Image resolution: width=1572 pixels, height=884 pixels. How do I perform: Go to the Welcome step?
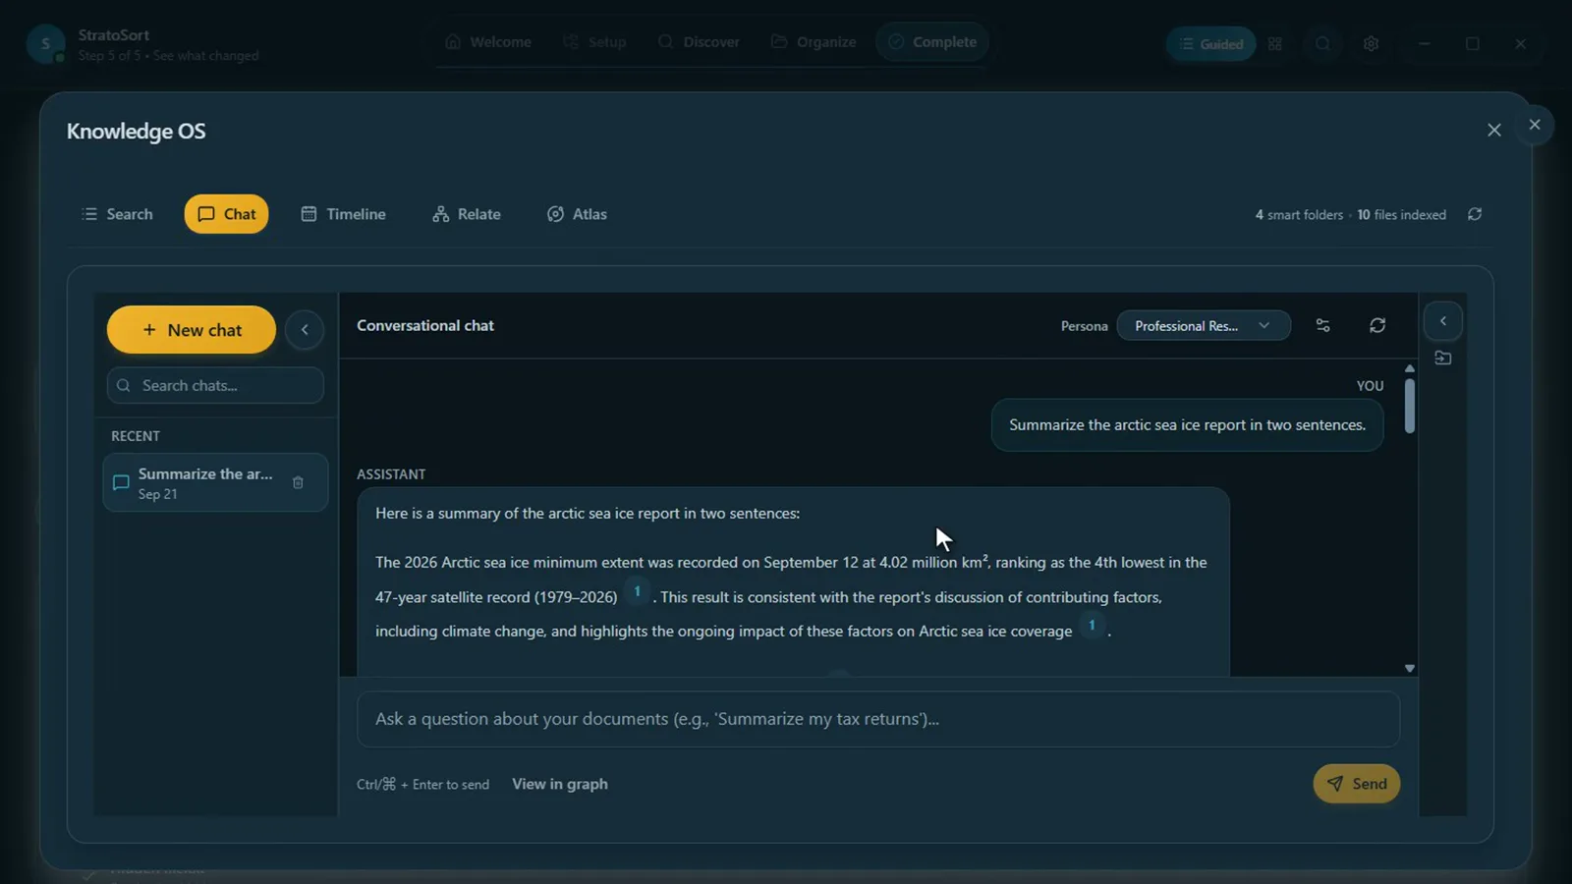point(488,42)
